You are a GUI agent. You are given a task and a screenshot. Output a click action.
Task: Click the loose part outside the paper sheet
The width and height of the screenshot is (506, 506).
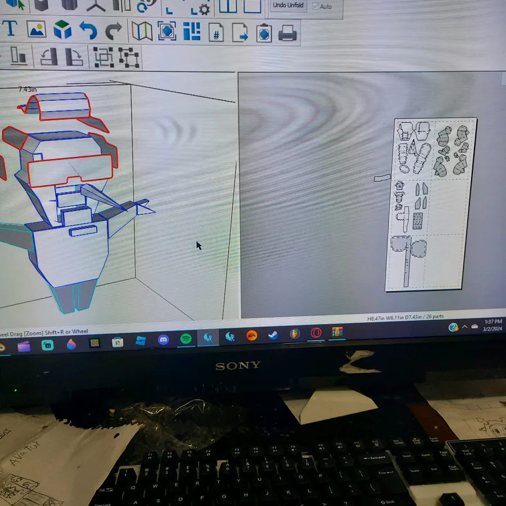click(x=382, y=178)
